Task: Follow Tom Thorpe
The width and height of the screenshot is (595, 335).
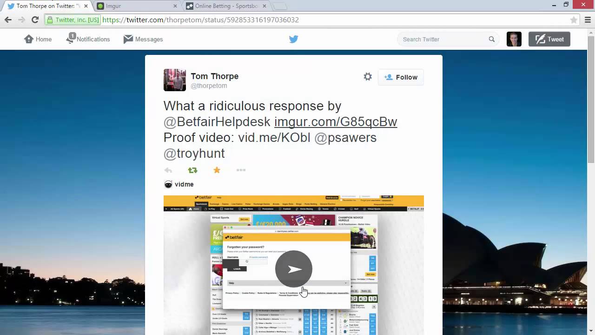Action: (401, 77)
